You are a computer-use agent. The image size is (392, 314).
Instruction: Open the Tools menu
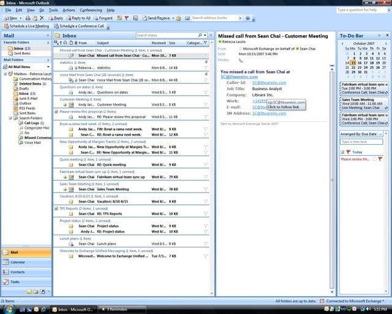[x=53, y=10]
